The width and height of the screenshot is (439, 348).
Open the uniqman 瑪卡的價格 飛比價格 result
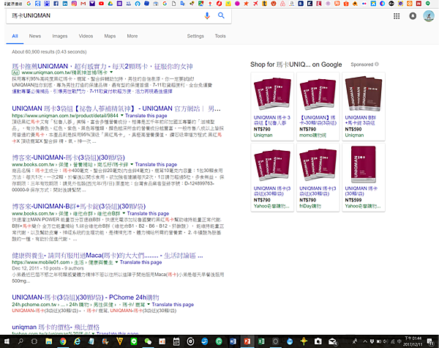click(56, 327)
